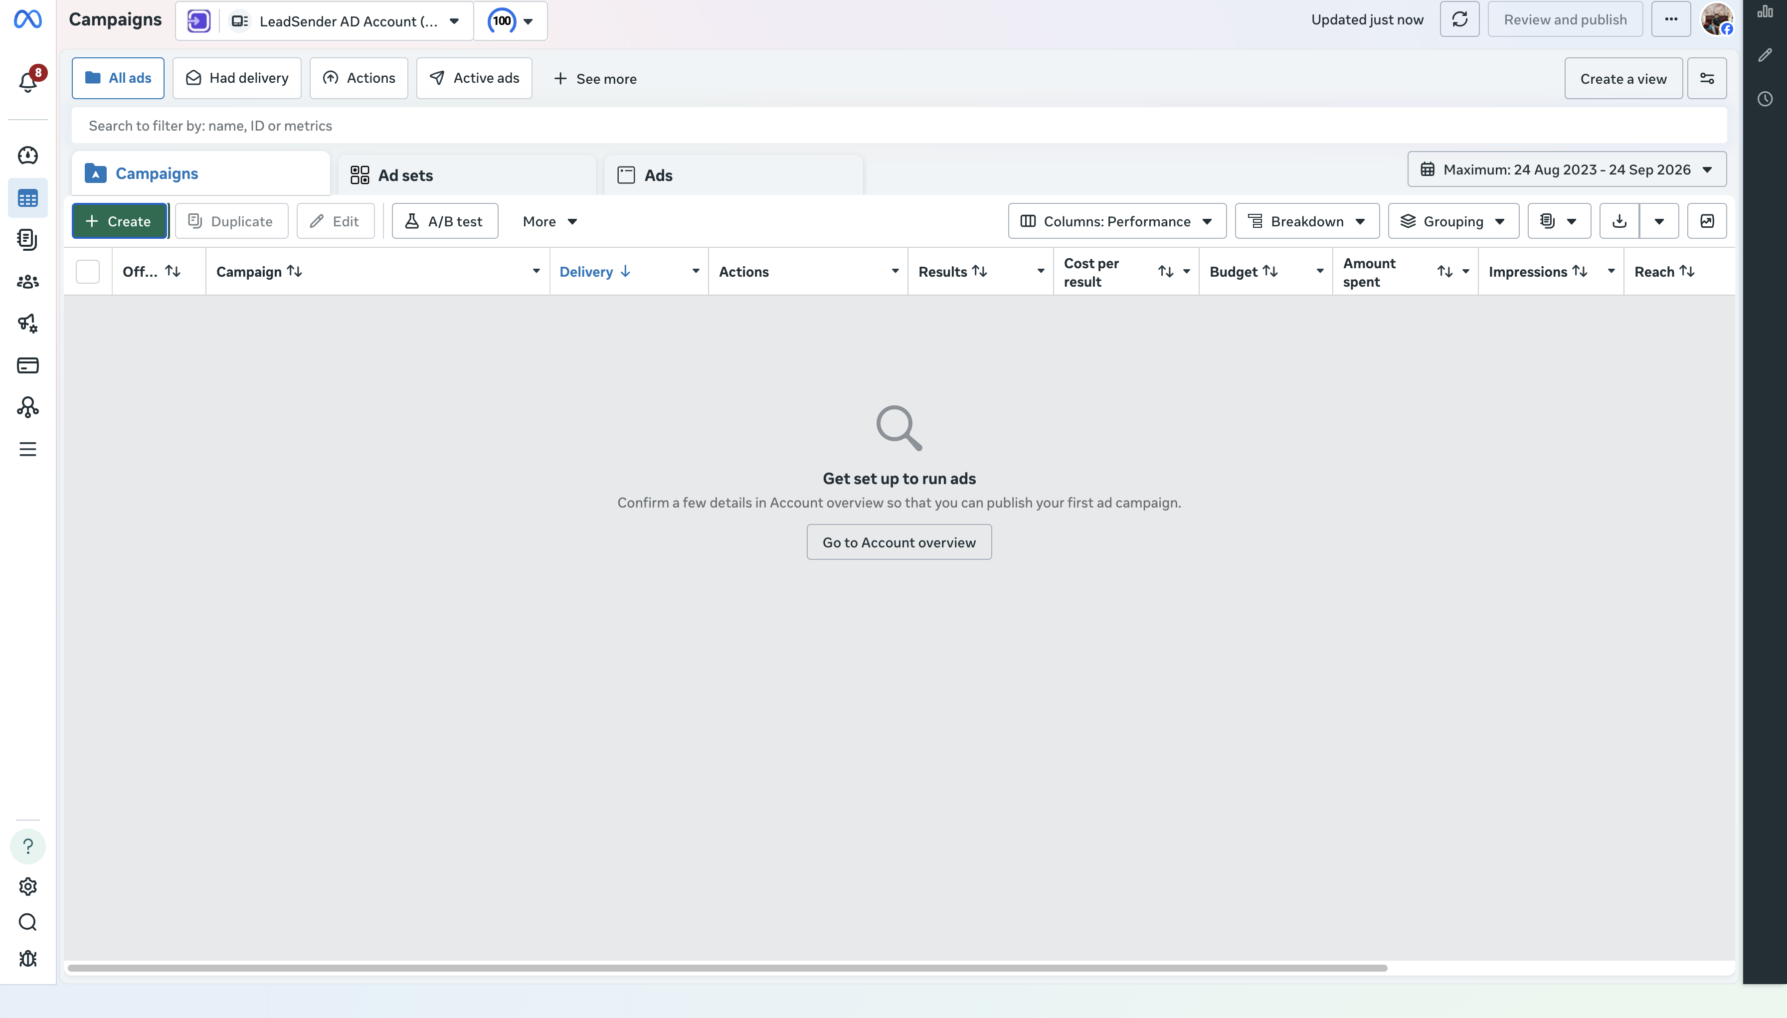
Task: Switch to the Ads tab
Action: tap(733, 175)
